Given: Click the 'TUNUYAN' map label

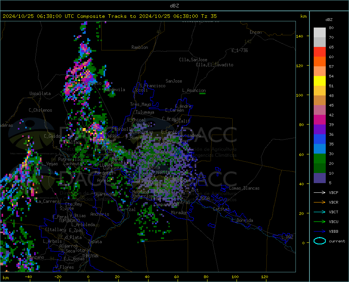Looking at the screenshot, I should click(90, 256).
